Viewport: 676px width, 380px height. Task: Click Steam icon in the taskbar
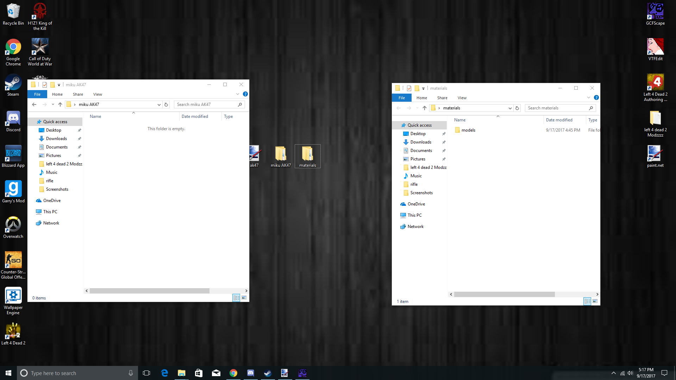click(x=268, y=373)
